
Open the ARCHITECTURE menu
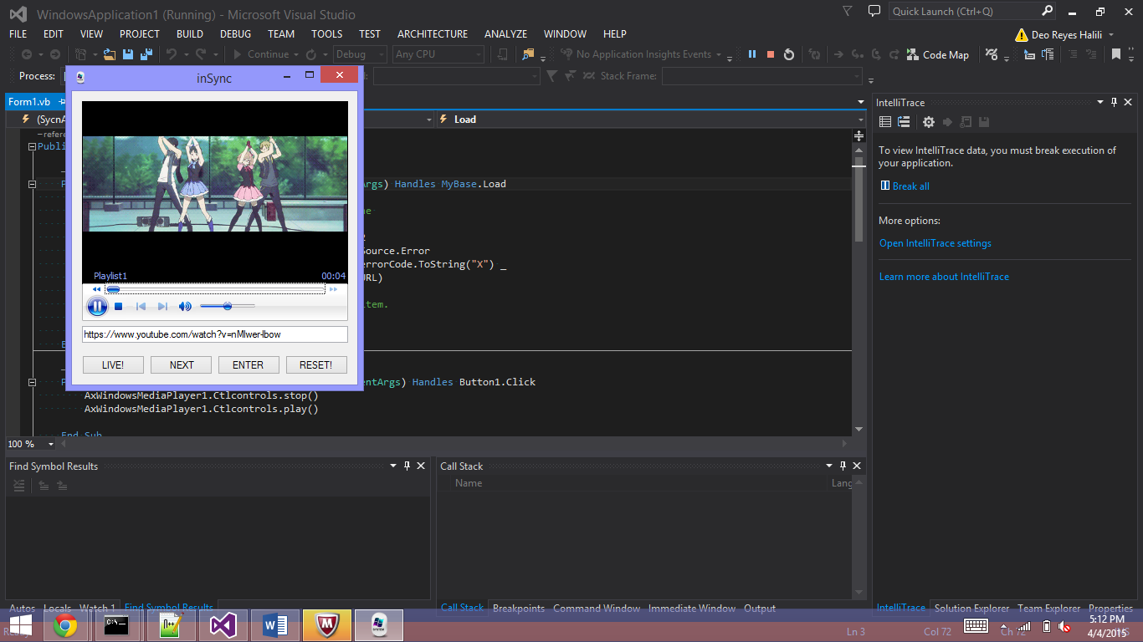[433, 34]
